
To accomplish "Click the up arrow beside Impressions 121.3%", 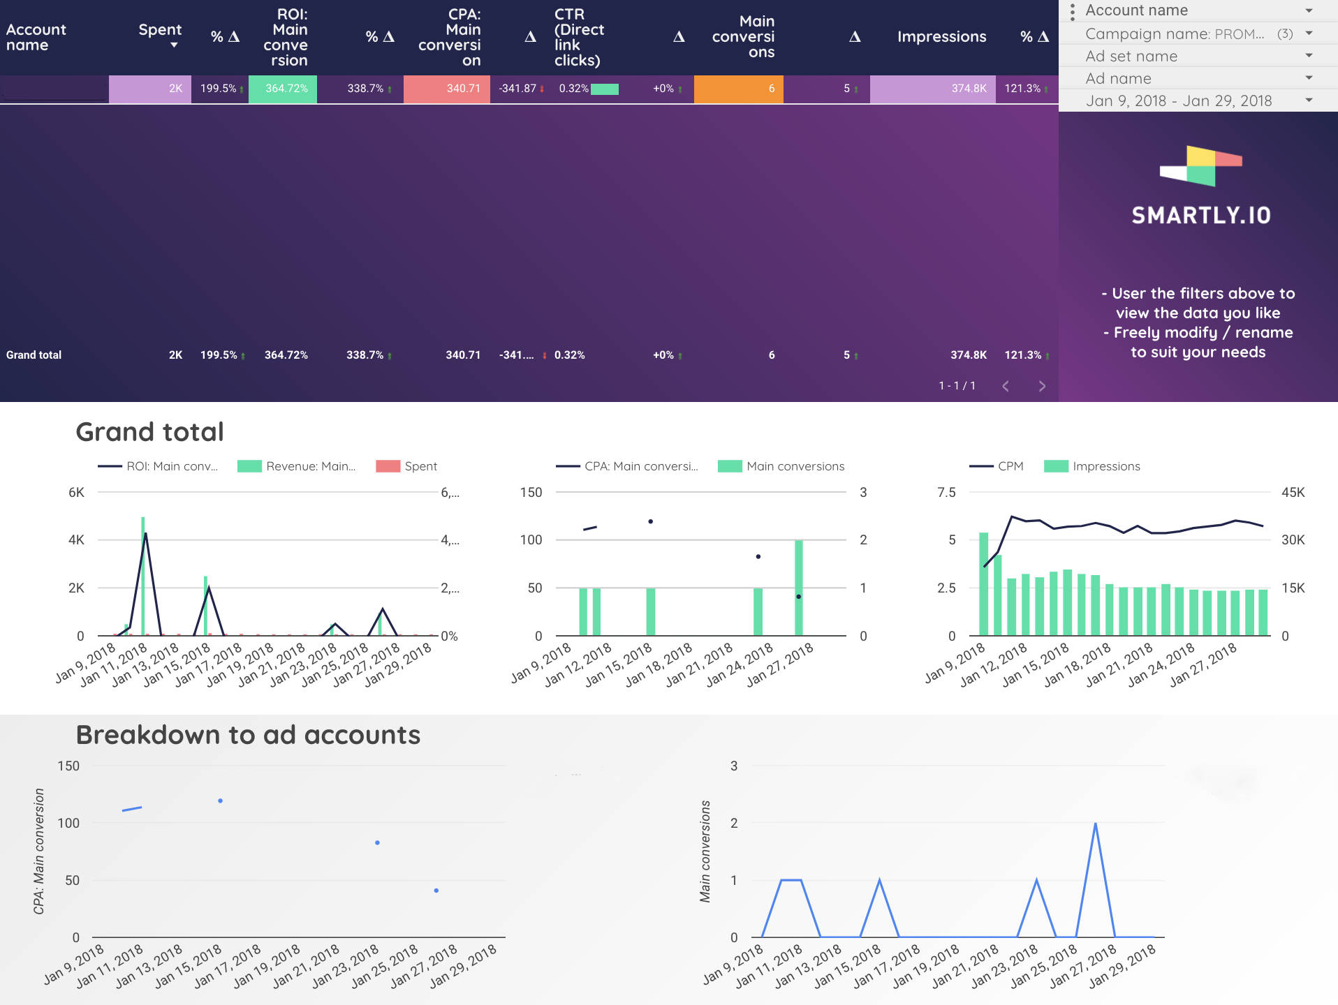I will pyautogui.click(x=1045, y=89).
